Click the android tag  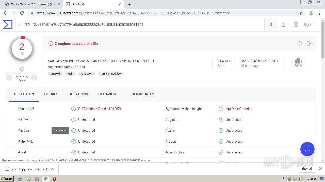(x=55, y=74)
